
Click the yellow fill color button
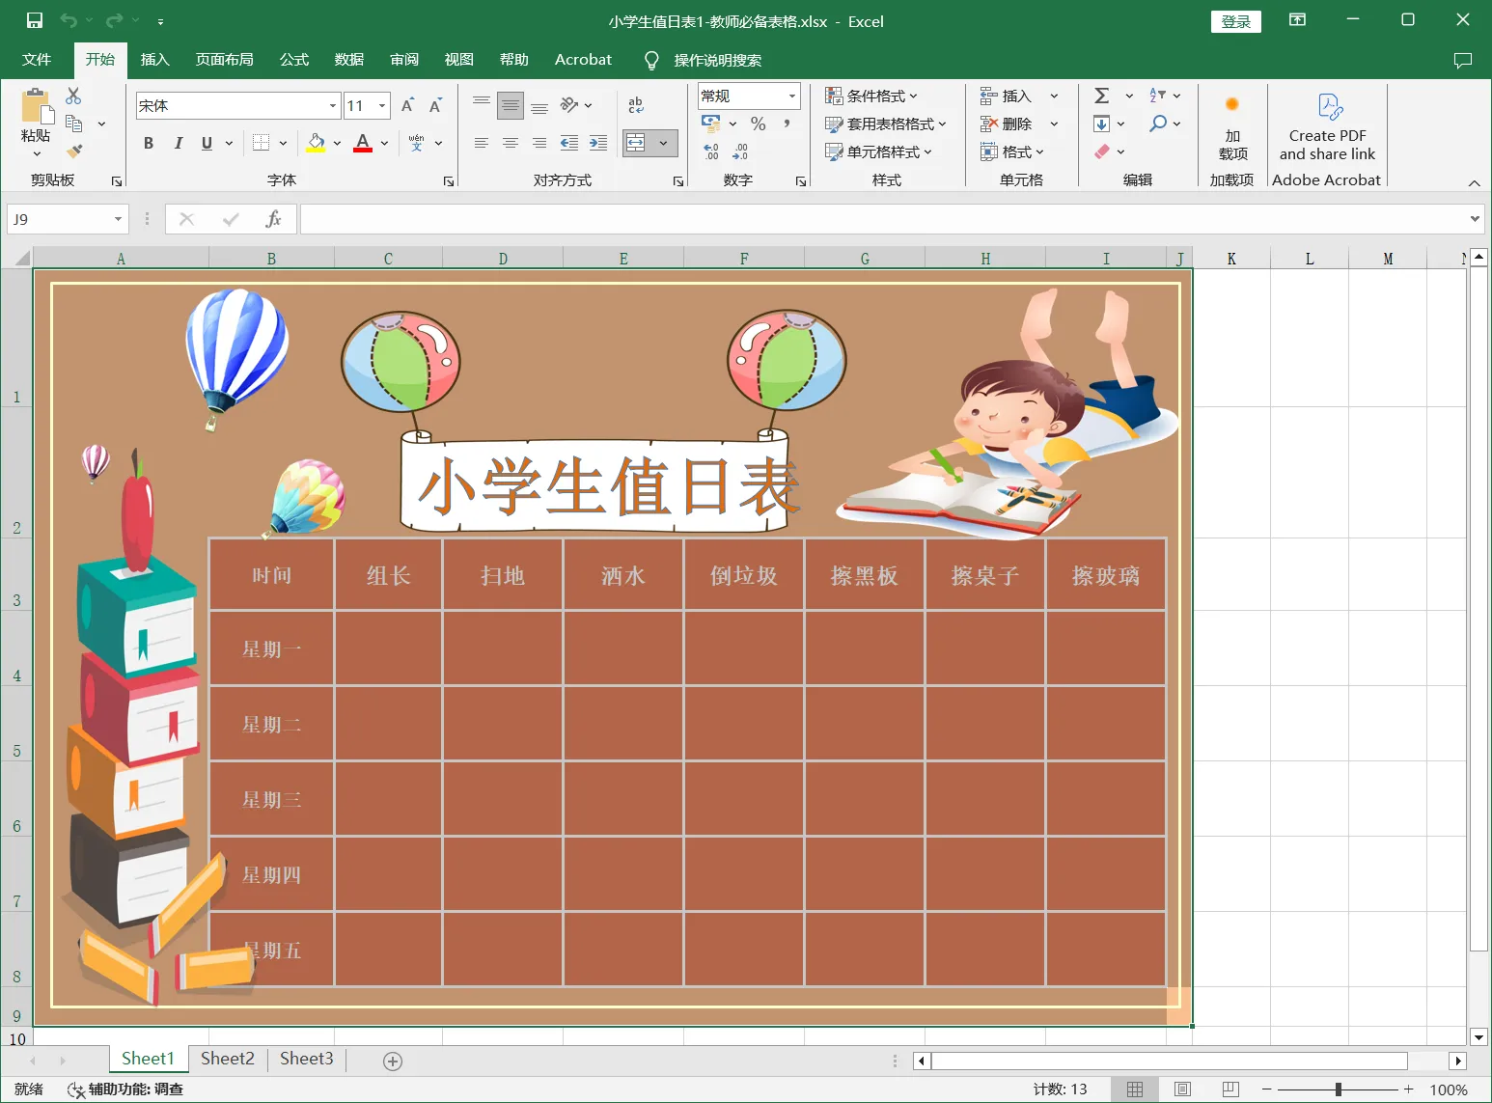click(x=316, y=143)
